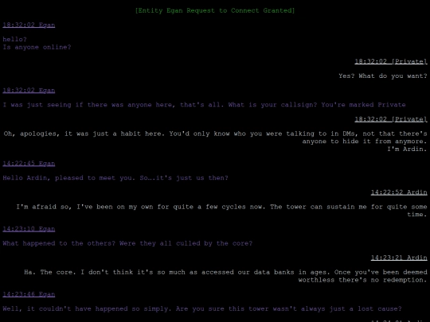Image resolution: width=430 pixels, height=322 pixels.
Task: Select the "anyone to hide it from anymore." line
Action: (365, 142)
